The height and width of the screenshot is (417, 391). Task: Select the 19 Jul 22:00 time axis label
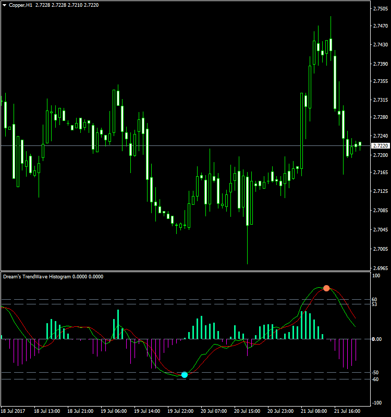click(x=180, y=411)
